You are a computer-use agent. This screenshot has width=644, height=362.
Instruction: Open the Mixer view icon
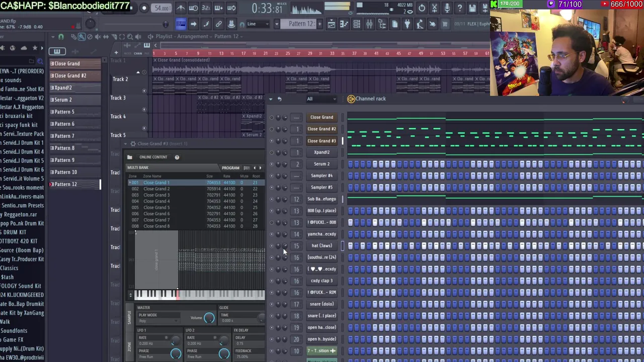[369, 24]
